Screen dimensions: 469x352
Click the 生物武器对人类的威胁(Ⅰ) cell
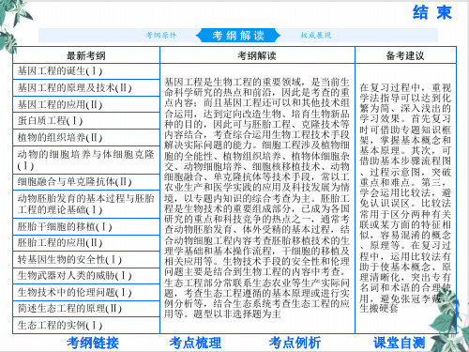point(86,276)
